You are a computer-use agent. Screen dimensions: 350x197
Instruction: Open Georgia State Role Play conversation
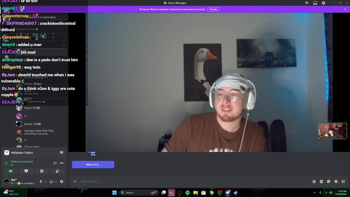[41, 132]
